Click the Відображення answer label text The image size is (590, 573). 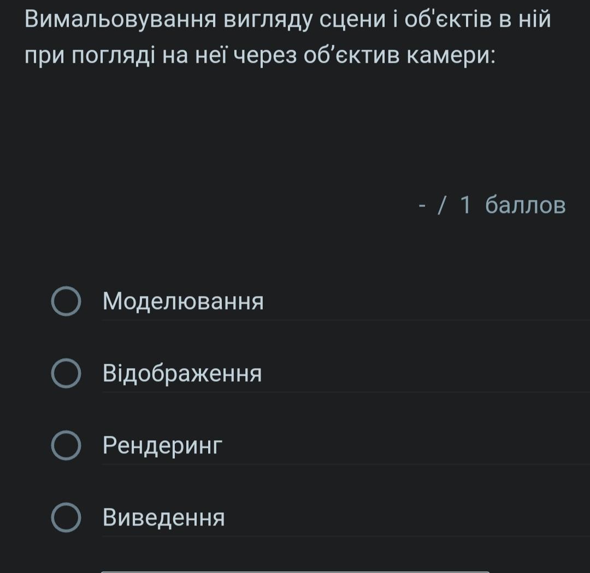click(x=182, y=374)
